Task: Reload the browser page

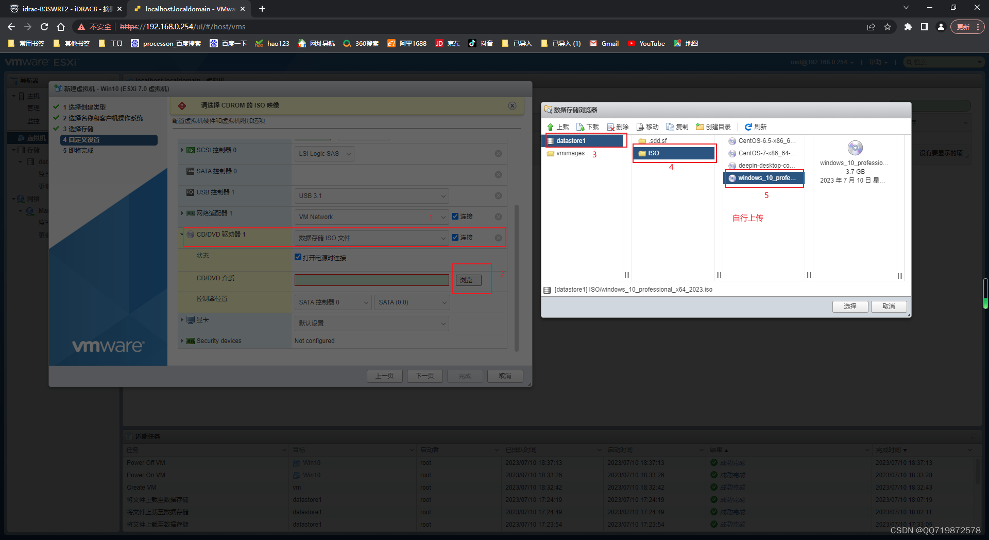Action: tap(44, 27)
